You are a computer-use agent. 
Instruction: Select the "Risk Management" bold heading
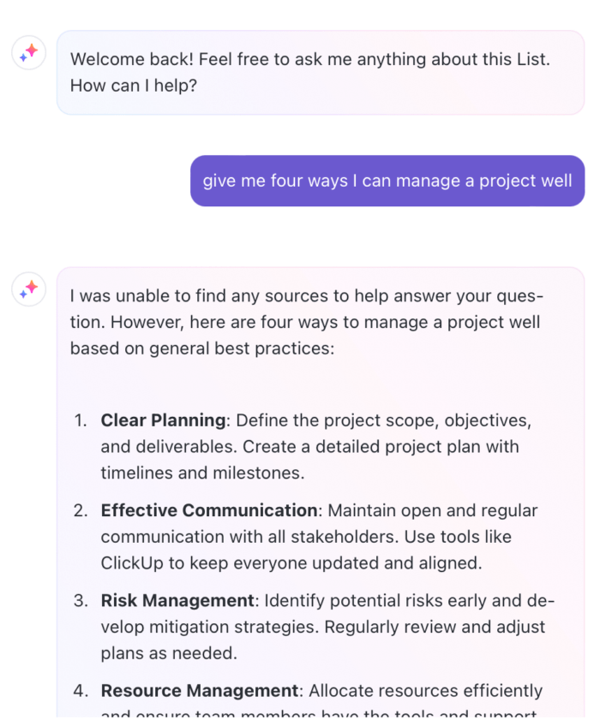tap(177, 600)
